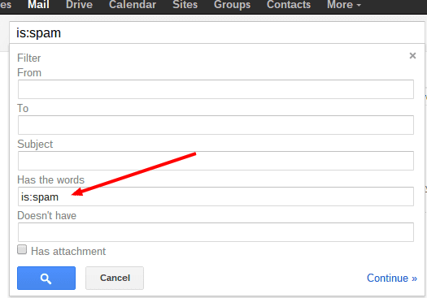This screenshot has width=427, height=298.
Task: Focus the Subject input field
Action: [216, 161]
